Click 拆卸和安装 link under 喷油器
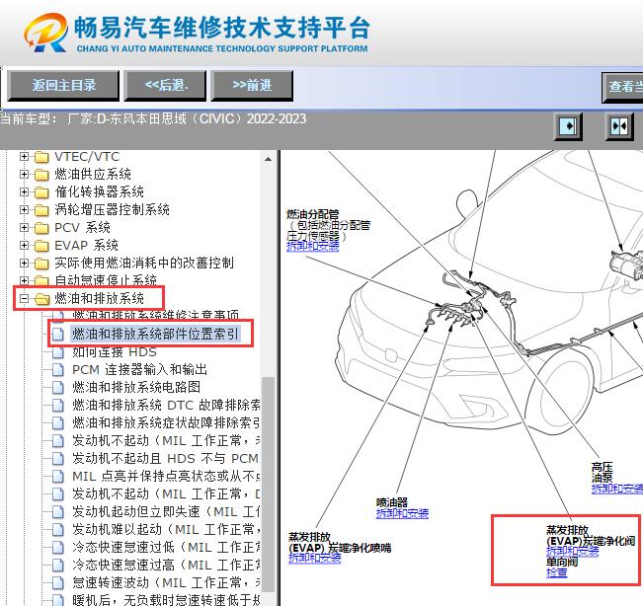 pyautogui.click(x=402, y=513)
